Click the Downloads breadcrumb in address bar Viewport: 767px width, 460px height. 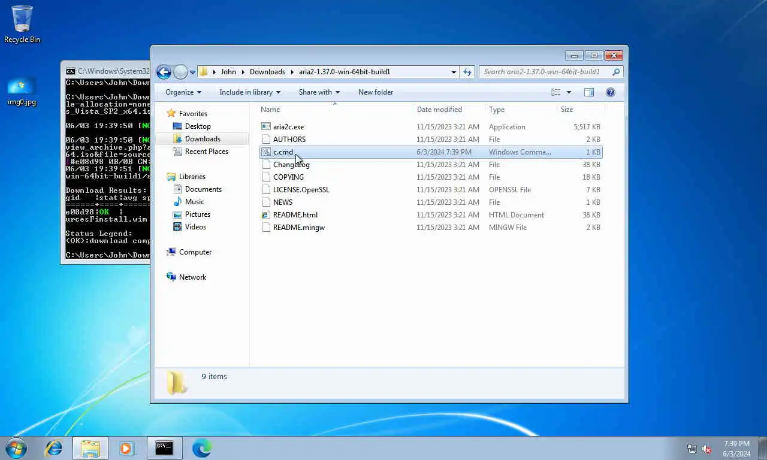pyautogui.click(x=267, y=72)
